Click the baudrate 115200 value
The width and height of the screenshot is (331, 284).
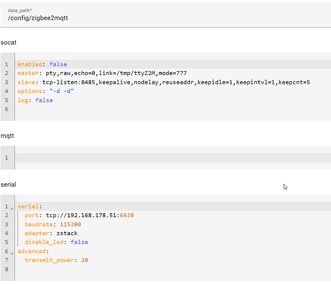click(x=70, y=224)
